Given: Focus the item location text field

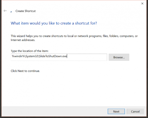Looking at the screenshot, I should [59, 57].
